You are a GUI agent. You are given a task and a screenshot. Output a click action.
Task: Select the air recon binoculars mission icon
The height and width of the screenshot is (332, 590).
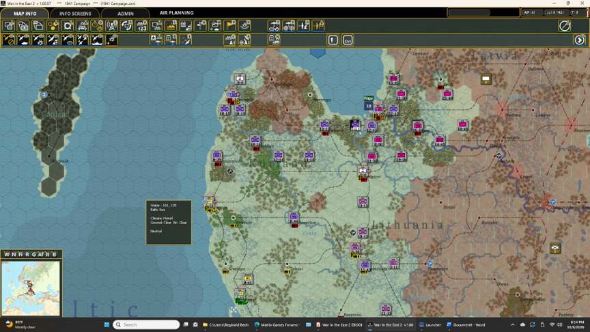(x=68, y=40)
